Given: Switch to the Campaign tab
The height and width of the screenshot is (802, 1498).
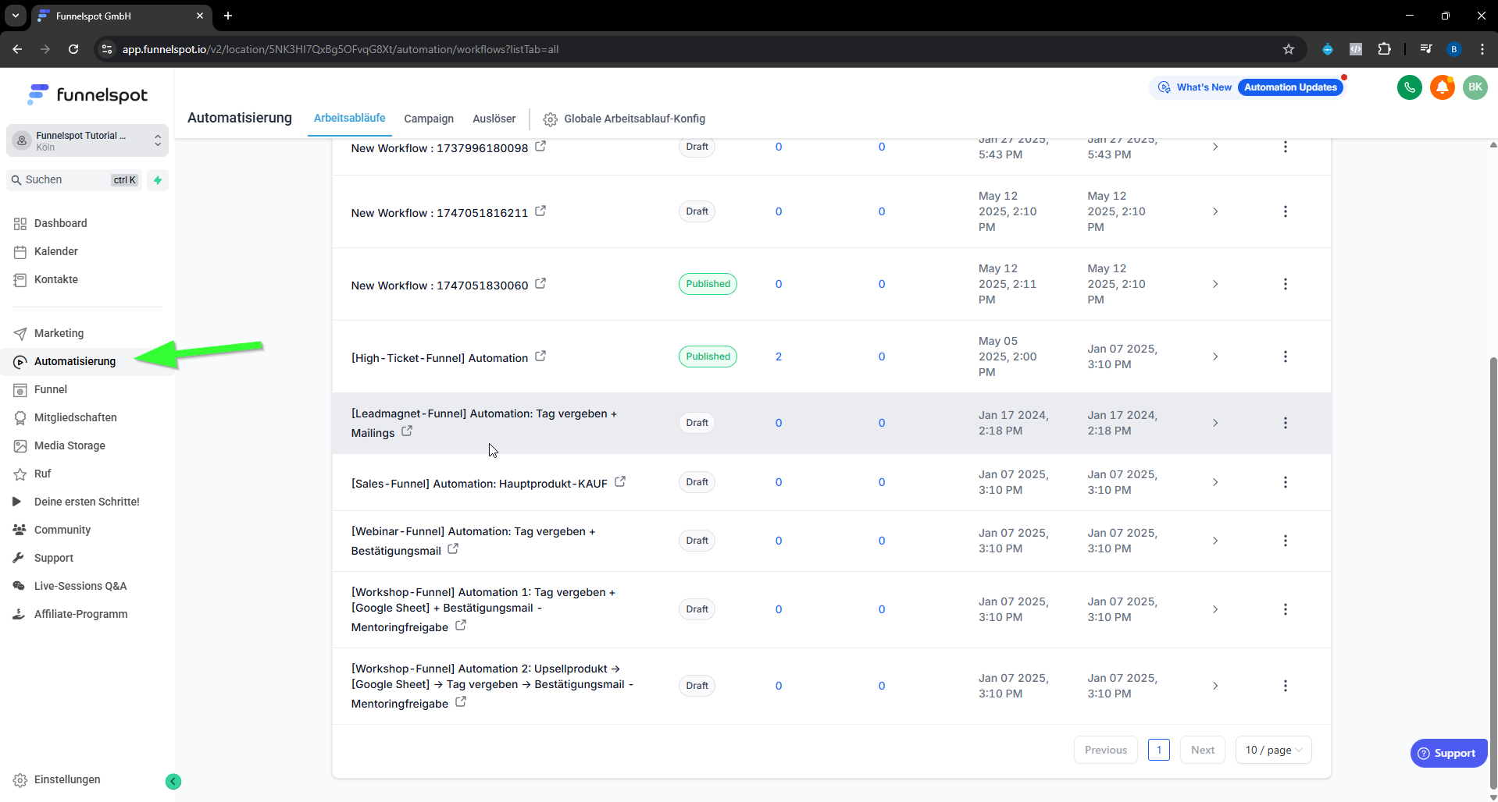Looking at the screenshot, I should coord(429,119).
